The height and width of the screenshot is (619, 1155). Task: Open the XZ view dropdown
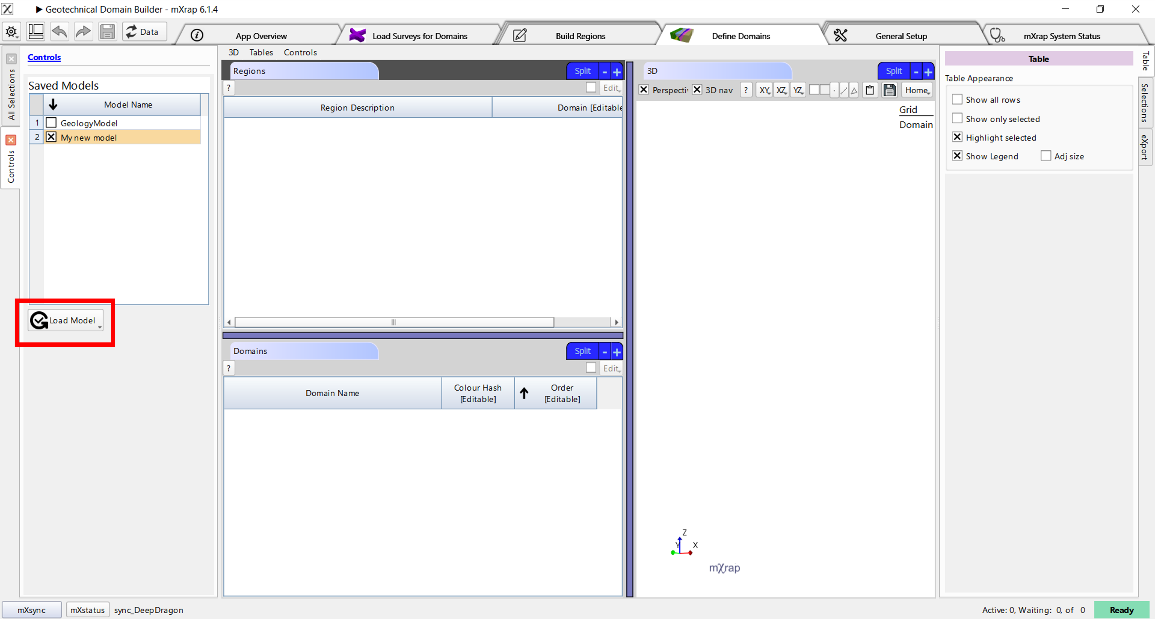(x=781, y=90)
